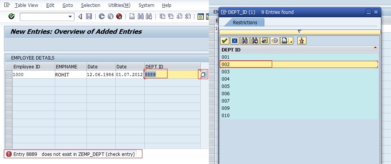Minimize the DEPT_ID dialog window
Image resolution: width=391 pixels, height=164 pixels.
pyautogui.click(x=369, y=12)
